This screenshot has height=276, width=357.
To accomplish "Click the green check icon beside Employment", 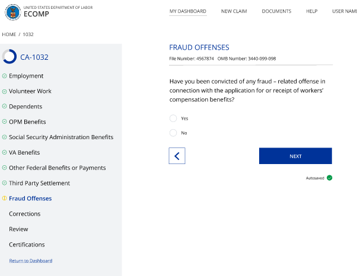I will [5, 76].
